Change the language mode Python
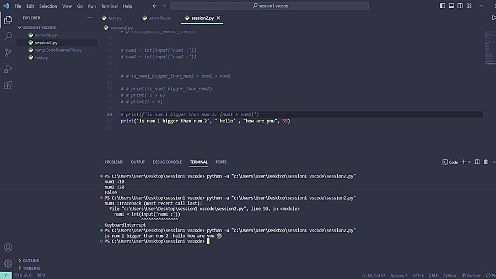The height and width of the screenshot is (279, 496). [x=450, y=275]
